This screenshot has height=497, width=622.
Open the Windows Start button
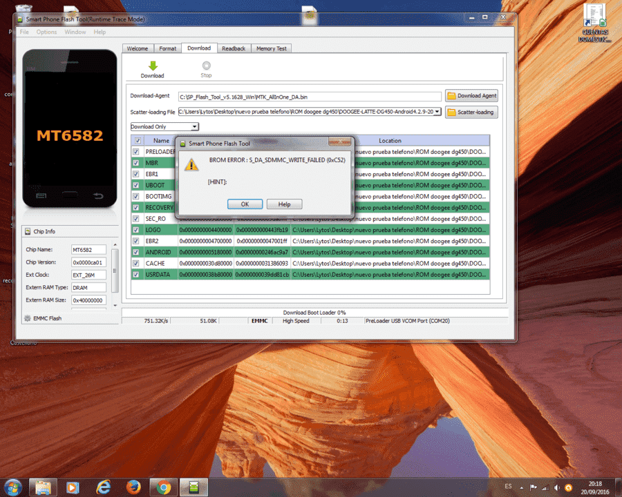click(x=12, y=487)
